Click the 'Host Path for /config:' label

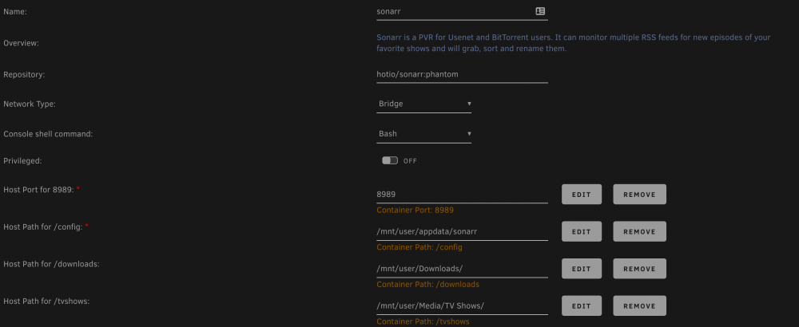[x=43, y=227]
